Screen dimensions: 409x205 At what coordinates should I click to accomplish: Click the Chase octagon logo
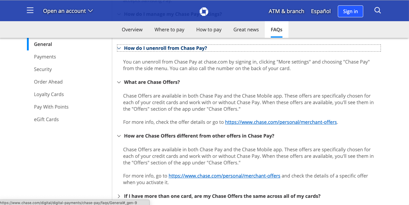click(x=204, y=11)
